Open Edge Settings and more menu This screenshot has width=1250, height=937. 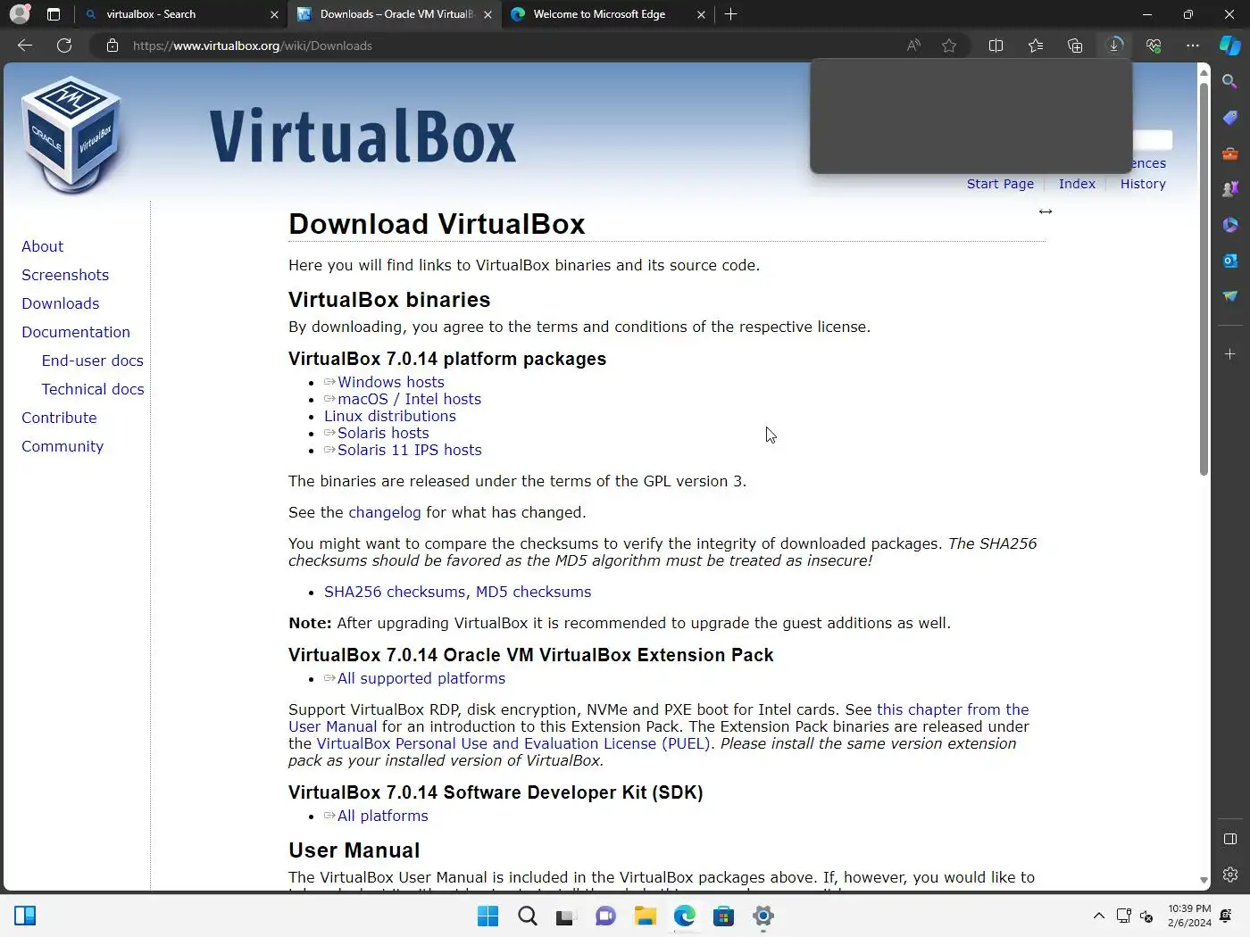tap(1193, 46)
